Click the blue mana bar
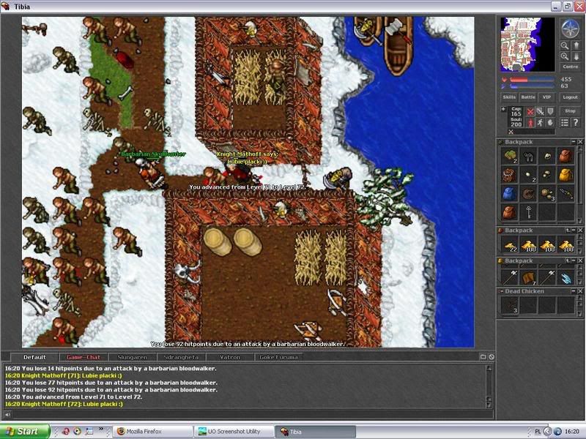 pyautogui.click(x=532, y=86)
